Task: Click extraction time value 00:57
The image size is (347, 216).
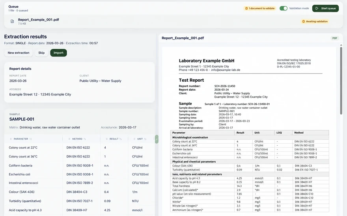Action: [x=93, y=43]
